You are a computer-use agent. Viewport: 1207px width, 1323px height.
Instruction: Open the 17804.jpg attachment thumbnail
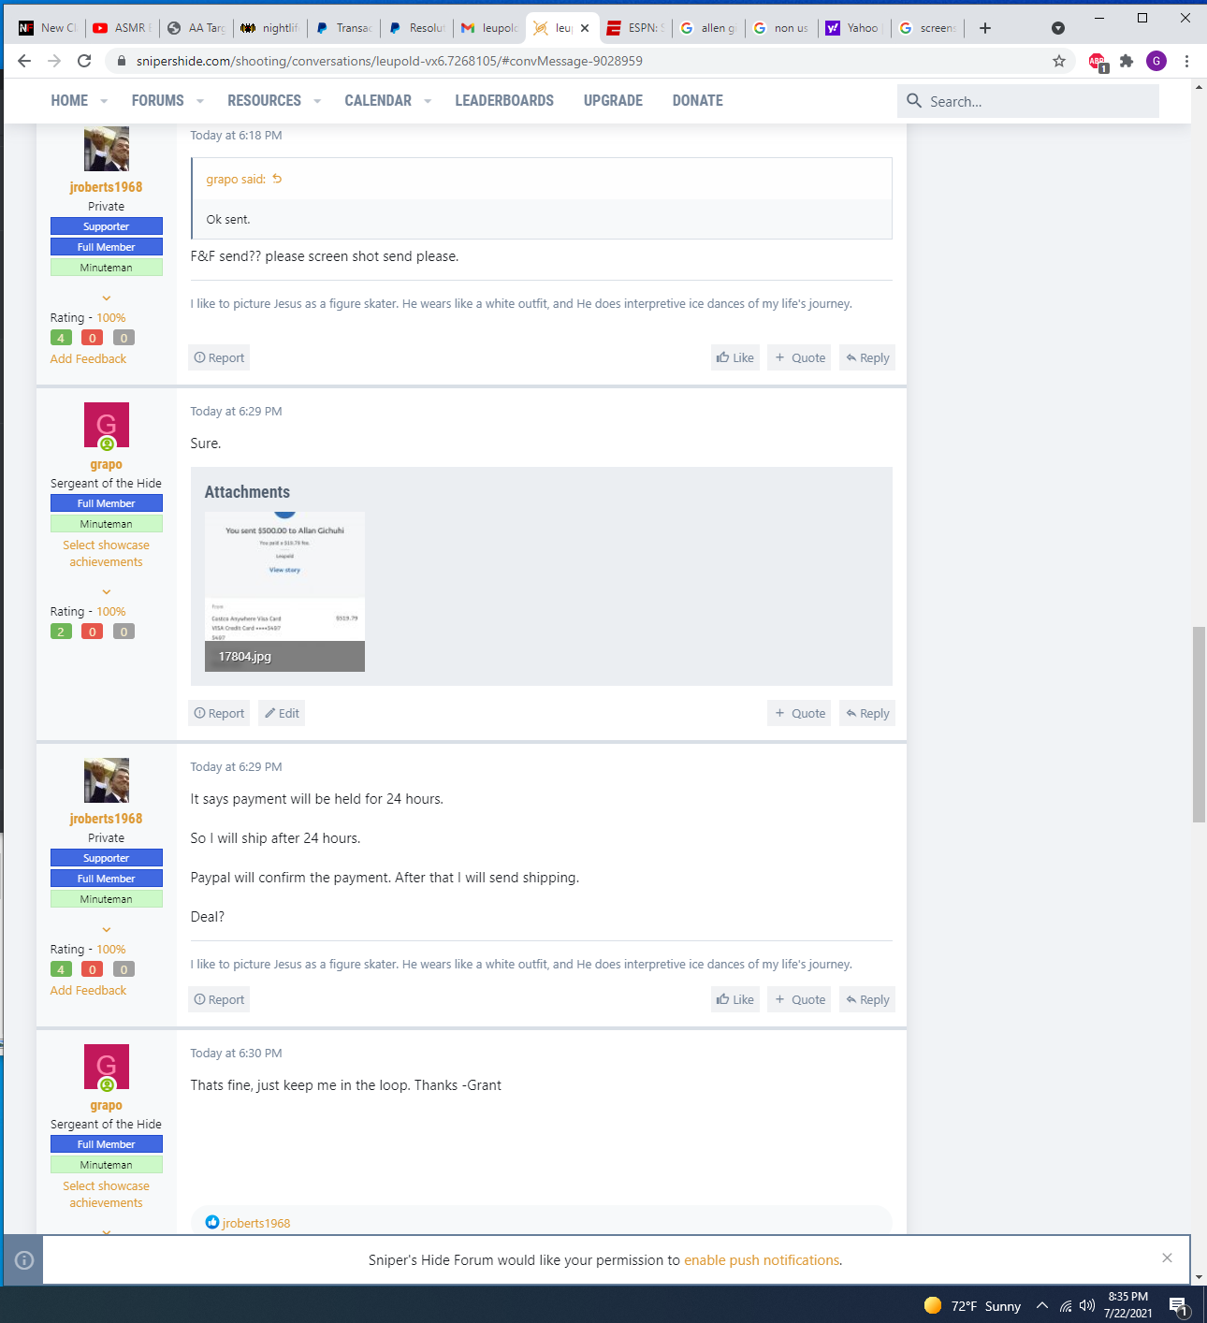[x=284, y=590]
